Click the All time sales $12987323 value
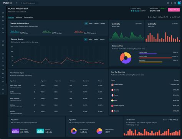The height and width of the screenshot is (139, 182). (155, 11)
